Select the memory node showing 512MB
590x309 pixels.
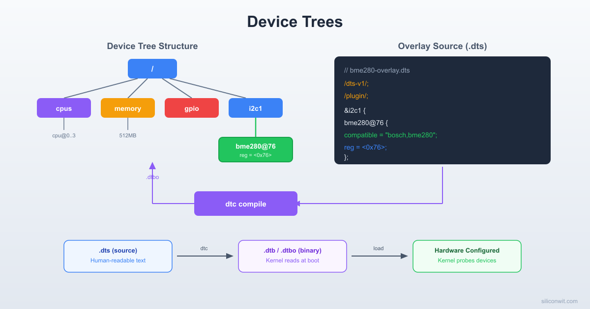point(128,108)
